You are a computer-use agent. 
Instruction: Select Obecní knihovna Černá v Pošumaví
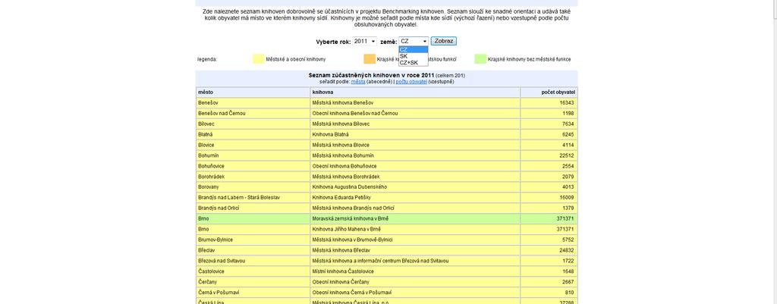pyautogui.click(x=415, y=293)
